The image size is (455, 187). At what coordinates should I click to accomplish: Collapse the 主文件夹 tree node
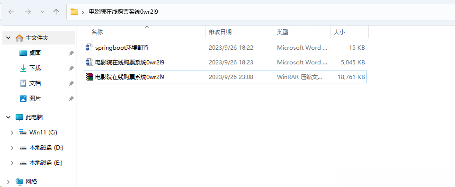9,38
